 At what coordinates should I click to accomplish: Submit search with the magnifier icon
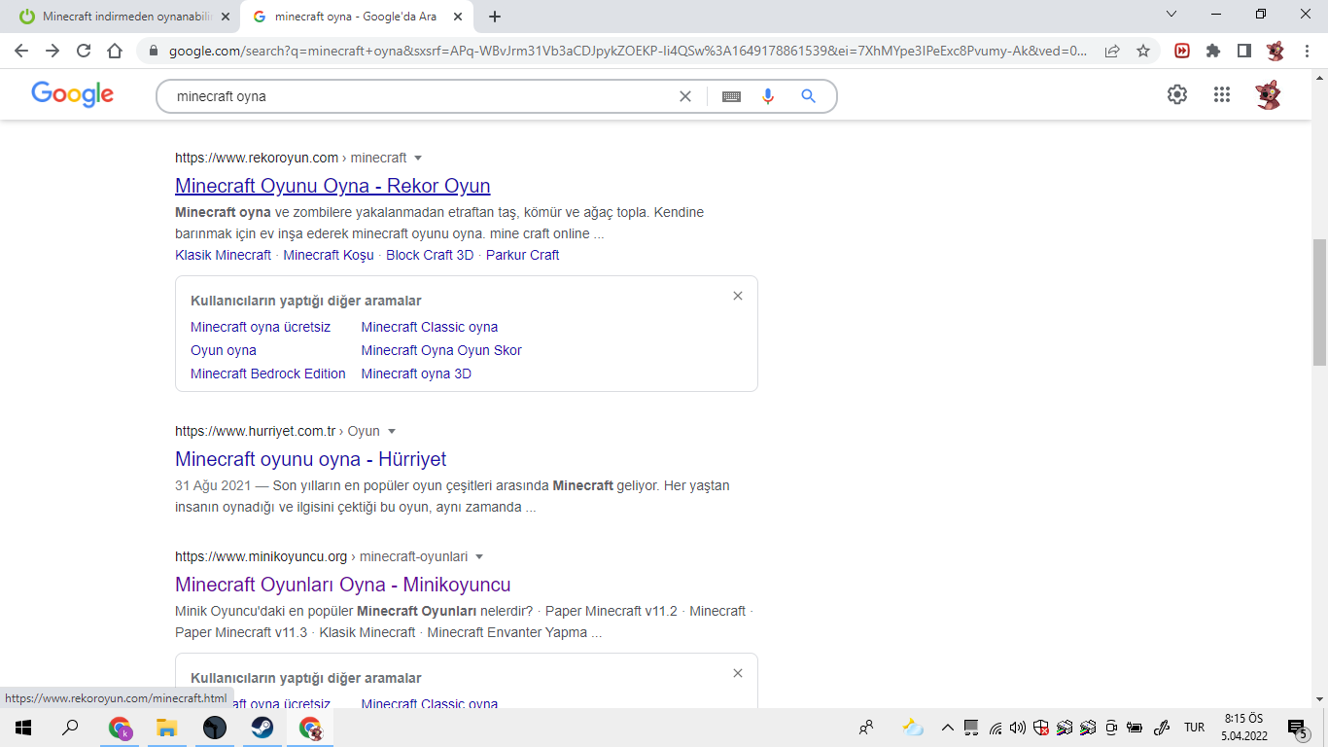click(x=808, y=96)
